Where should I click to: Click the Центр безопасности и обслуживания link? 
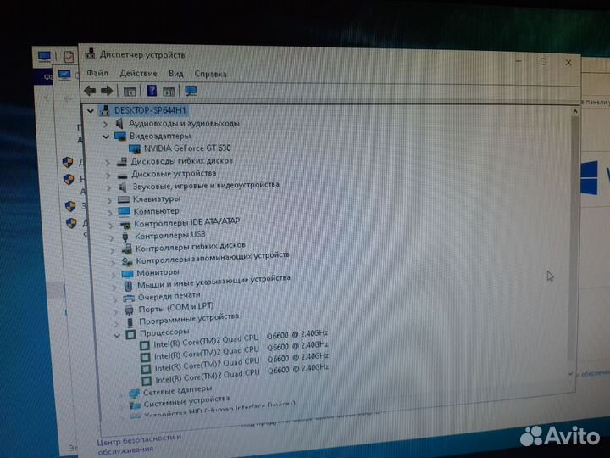139,443
